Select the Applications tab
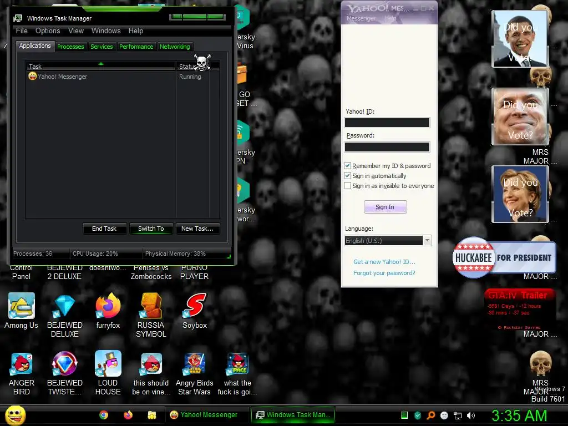The height and width of the screenshot is (426, 568). 35,45
